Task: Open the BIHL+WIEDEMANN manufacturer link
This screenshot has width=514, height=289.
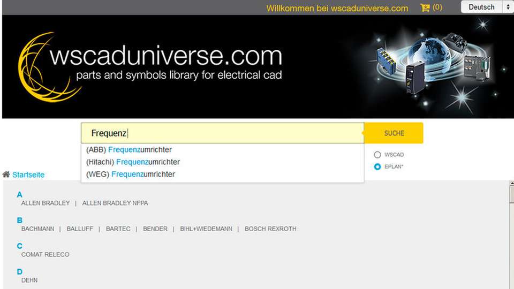Action: point(206,229)
